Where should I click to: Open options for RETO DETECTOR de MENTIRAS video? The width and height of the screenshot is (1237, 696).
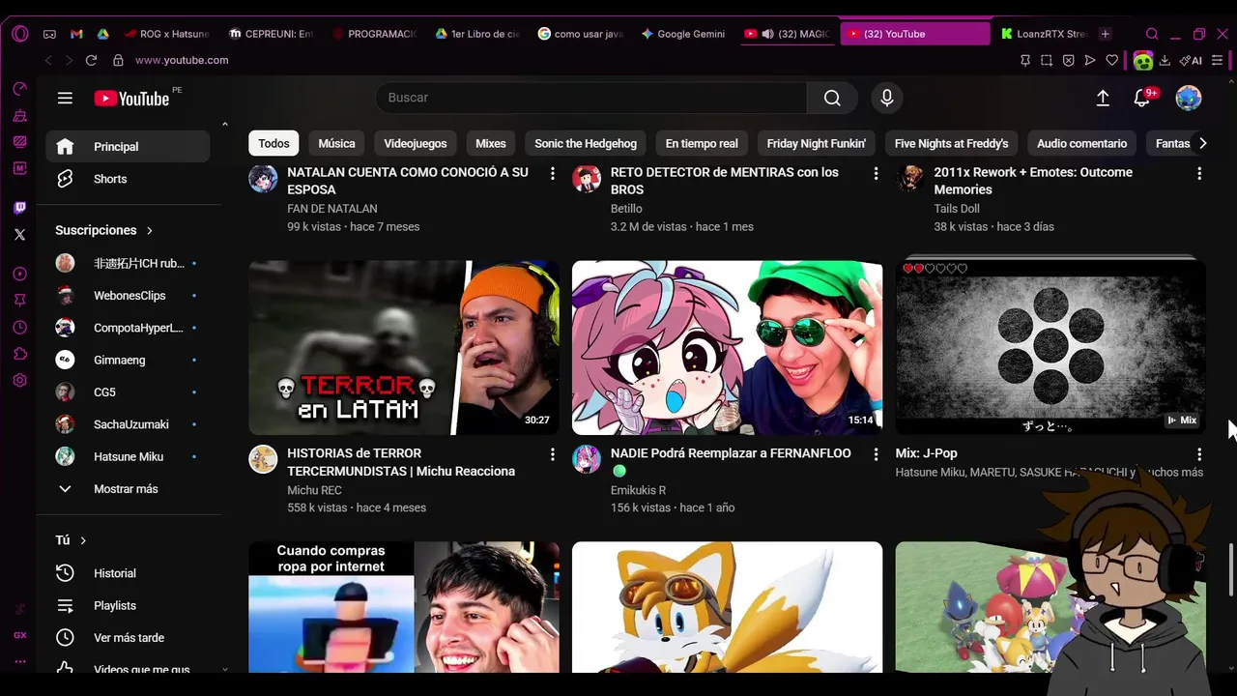[x=877, y=173]
